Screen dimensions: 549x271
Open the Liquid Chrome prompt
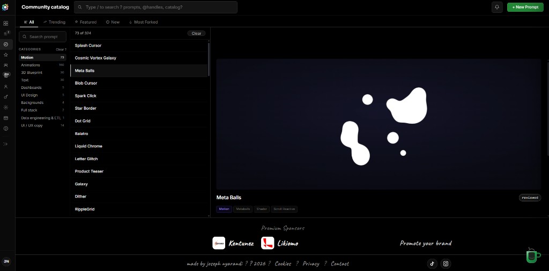coord(139,146)
